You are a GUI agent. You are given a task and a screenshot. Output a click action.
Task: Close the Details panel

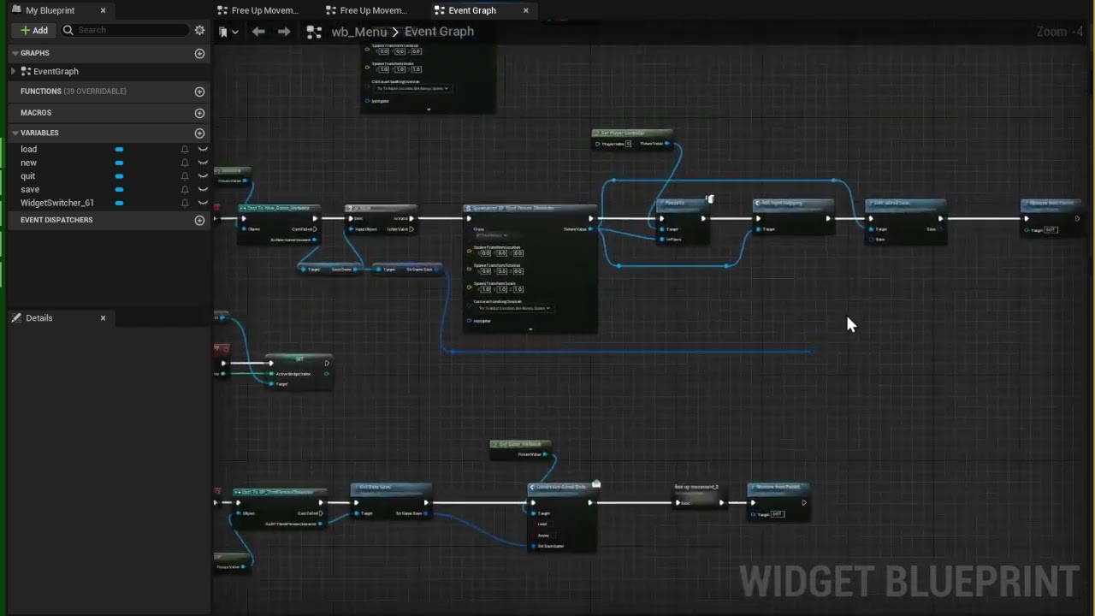click(x=103, y=318)
